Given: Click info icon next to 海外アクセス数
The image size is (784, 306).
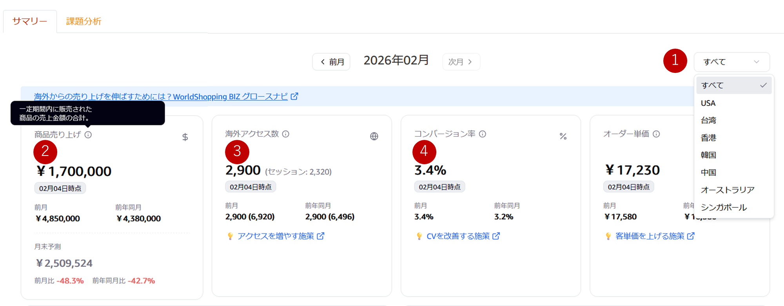Looking at the screenshot, I should [286, 134].
